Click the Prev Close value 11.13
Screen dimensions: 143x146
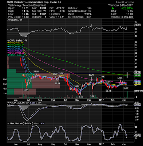pyautogui.click(x=26, y=17)
